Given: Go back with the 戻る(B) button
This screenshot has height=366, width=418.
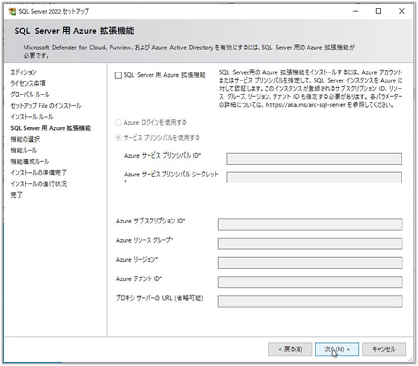Looking at the screenshot, I should coord(290,349).
